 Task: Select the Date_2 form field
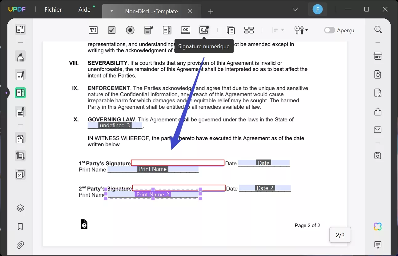pyautogui.click(x=265, y=188)
